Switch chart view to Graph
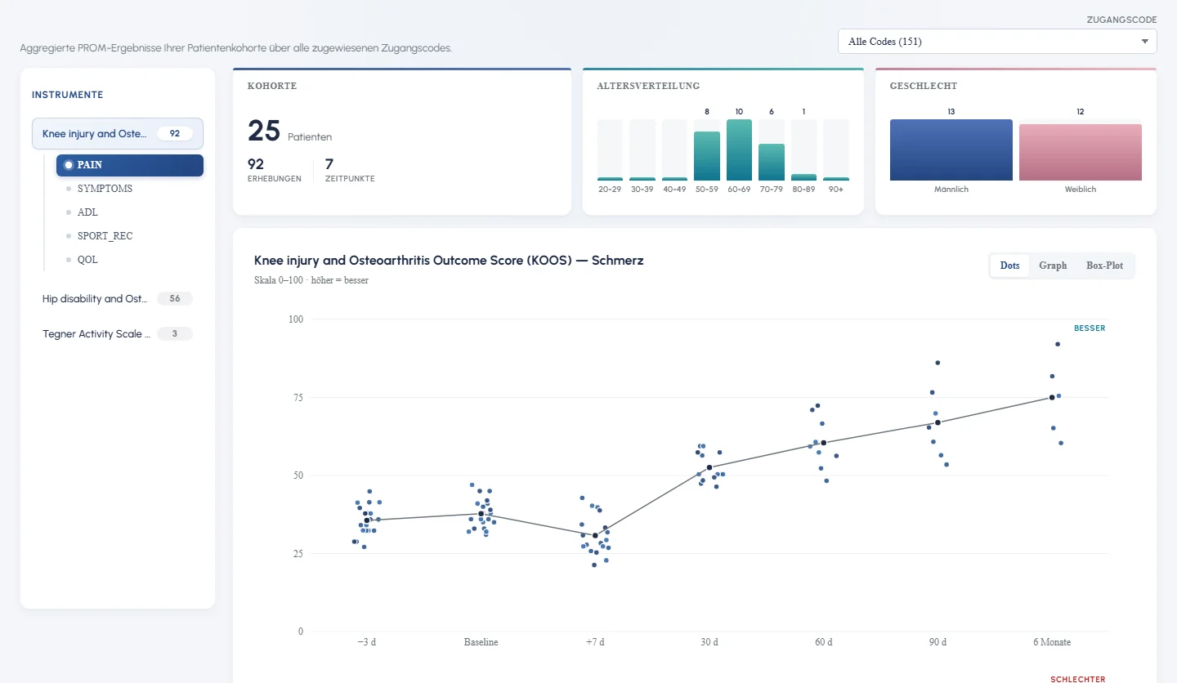Screen dimensions: 1177x683 click(x=1053, y=266)
